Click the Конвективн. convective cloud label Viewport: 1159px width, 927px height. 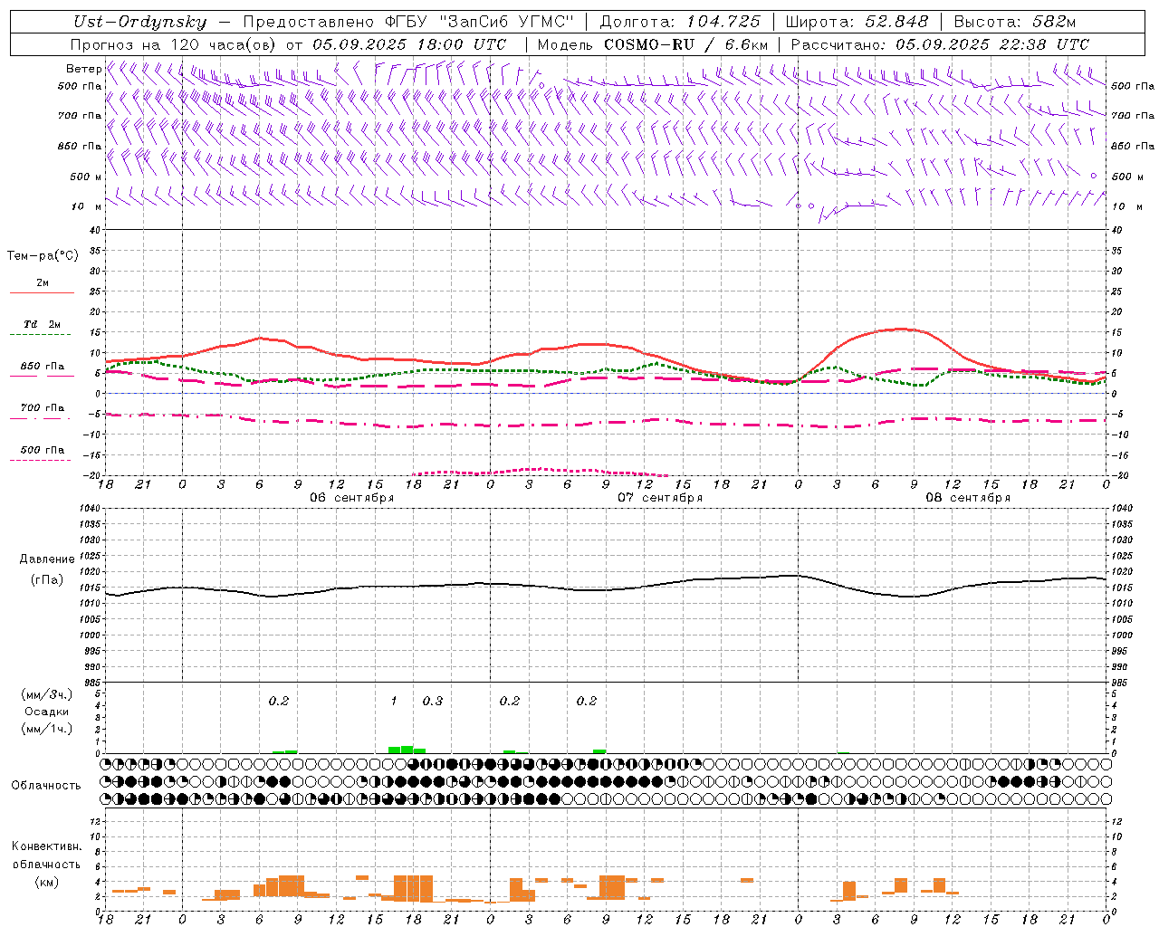click(47, 846)
